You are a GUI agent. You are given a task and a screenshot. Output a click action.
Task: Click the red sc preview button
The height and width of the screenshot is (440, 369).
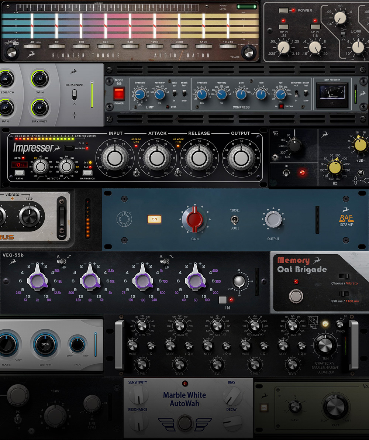[x=281, y=106]
